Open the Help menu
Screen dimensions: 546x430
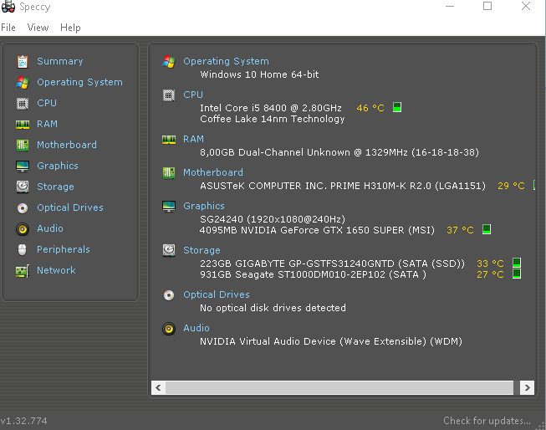tap(70, 28)
